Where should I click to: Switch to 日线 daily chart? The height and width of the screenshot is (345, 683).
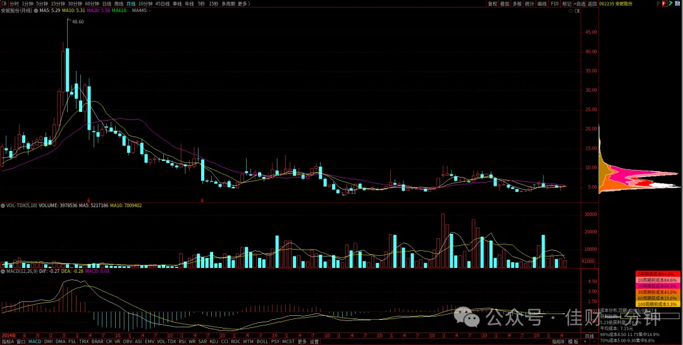(107, 4)
